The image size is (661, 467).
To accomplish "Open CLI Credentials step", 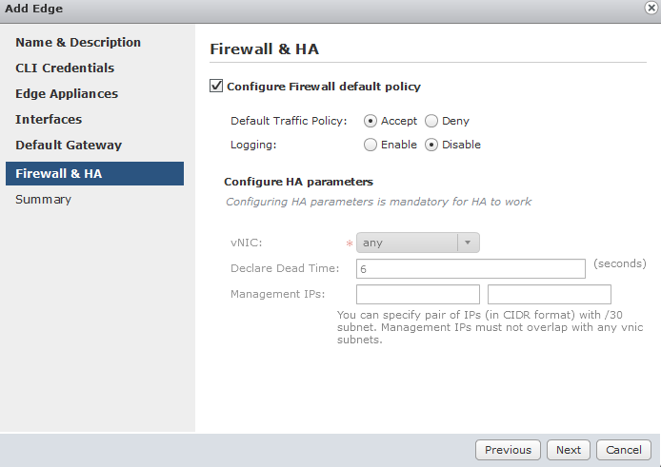I will pos(65,68).
